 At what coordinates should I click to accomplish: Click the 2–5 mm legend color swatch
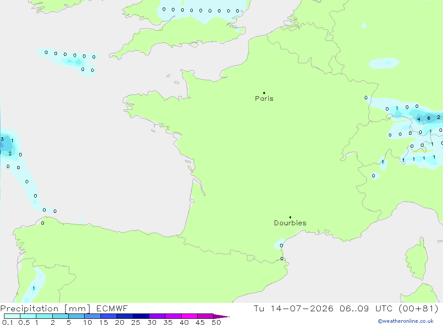pyautogui.click(x=60, y=316)
